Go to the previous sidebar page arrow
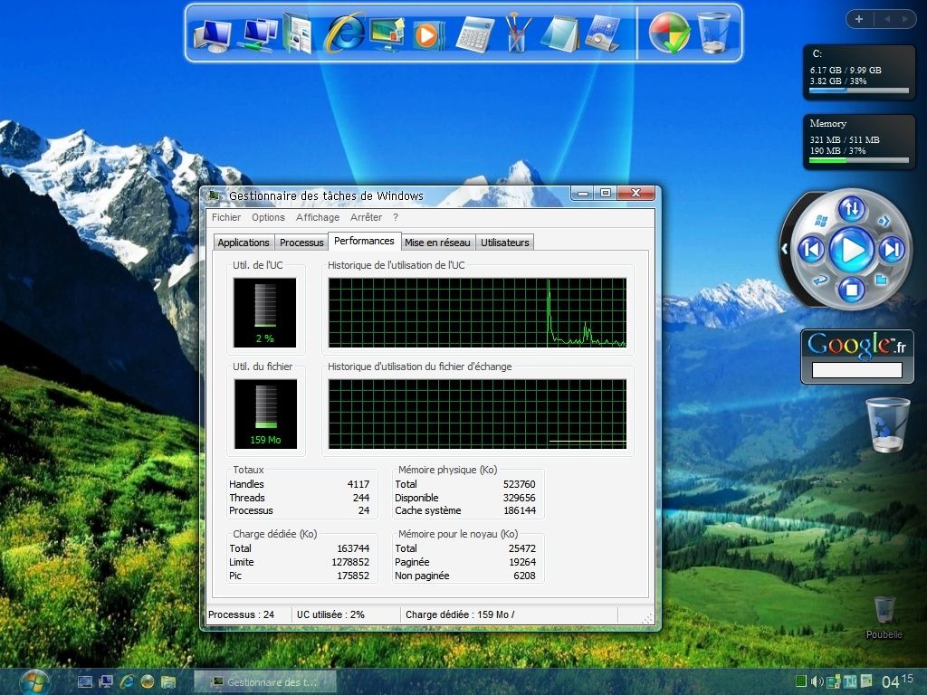Viewport: 927px width, 695px height. click(x=887, y=19)
